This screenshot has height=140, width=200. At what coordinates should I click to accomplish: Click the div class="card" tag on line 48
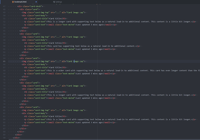[x=29, y=9]
